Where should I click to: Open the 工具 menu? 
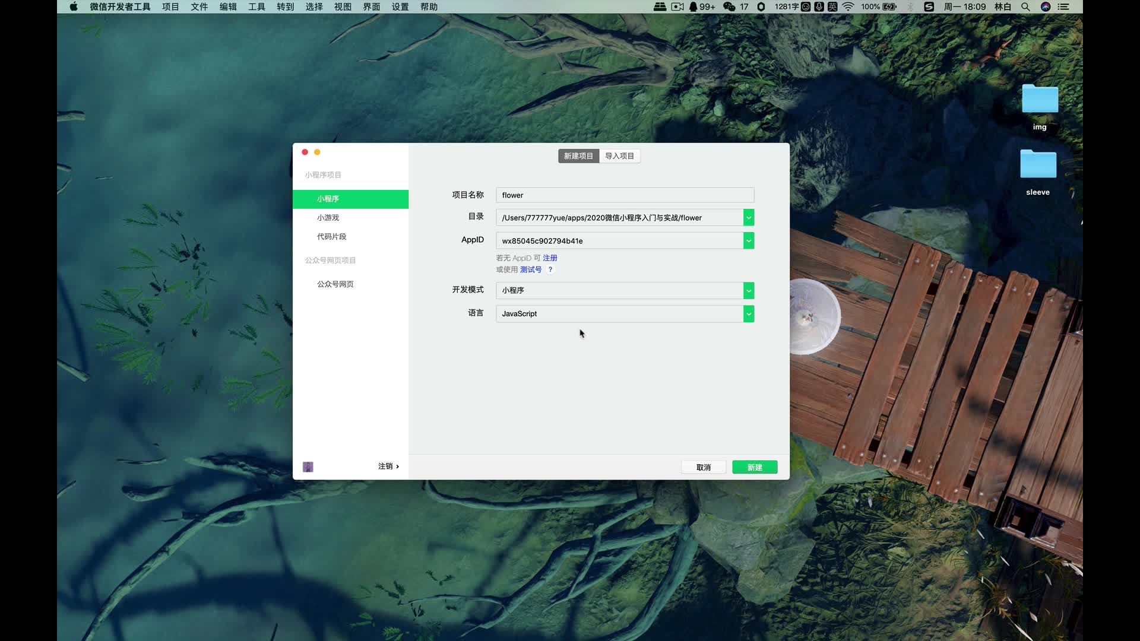pos(256,7)
